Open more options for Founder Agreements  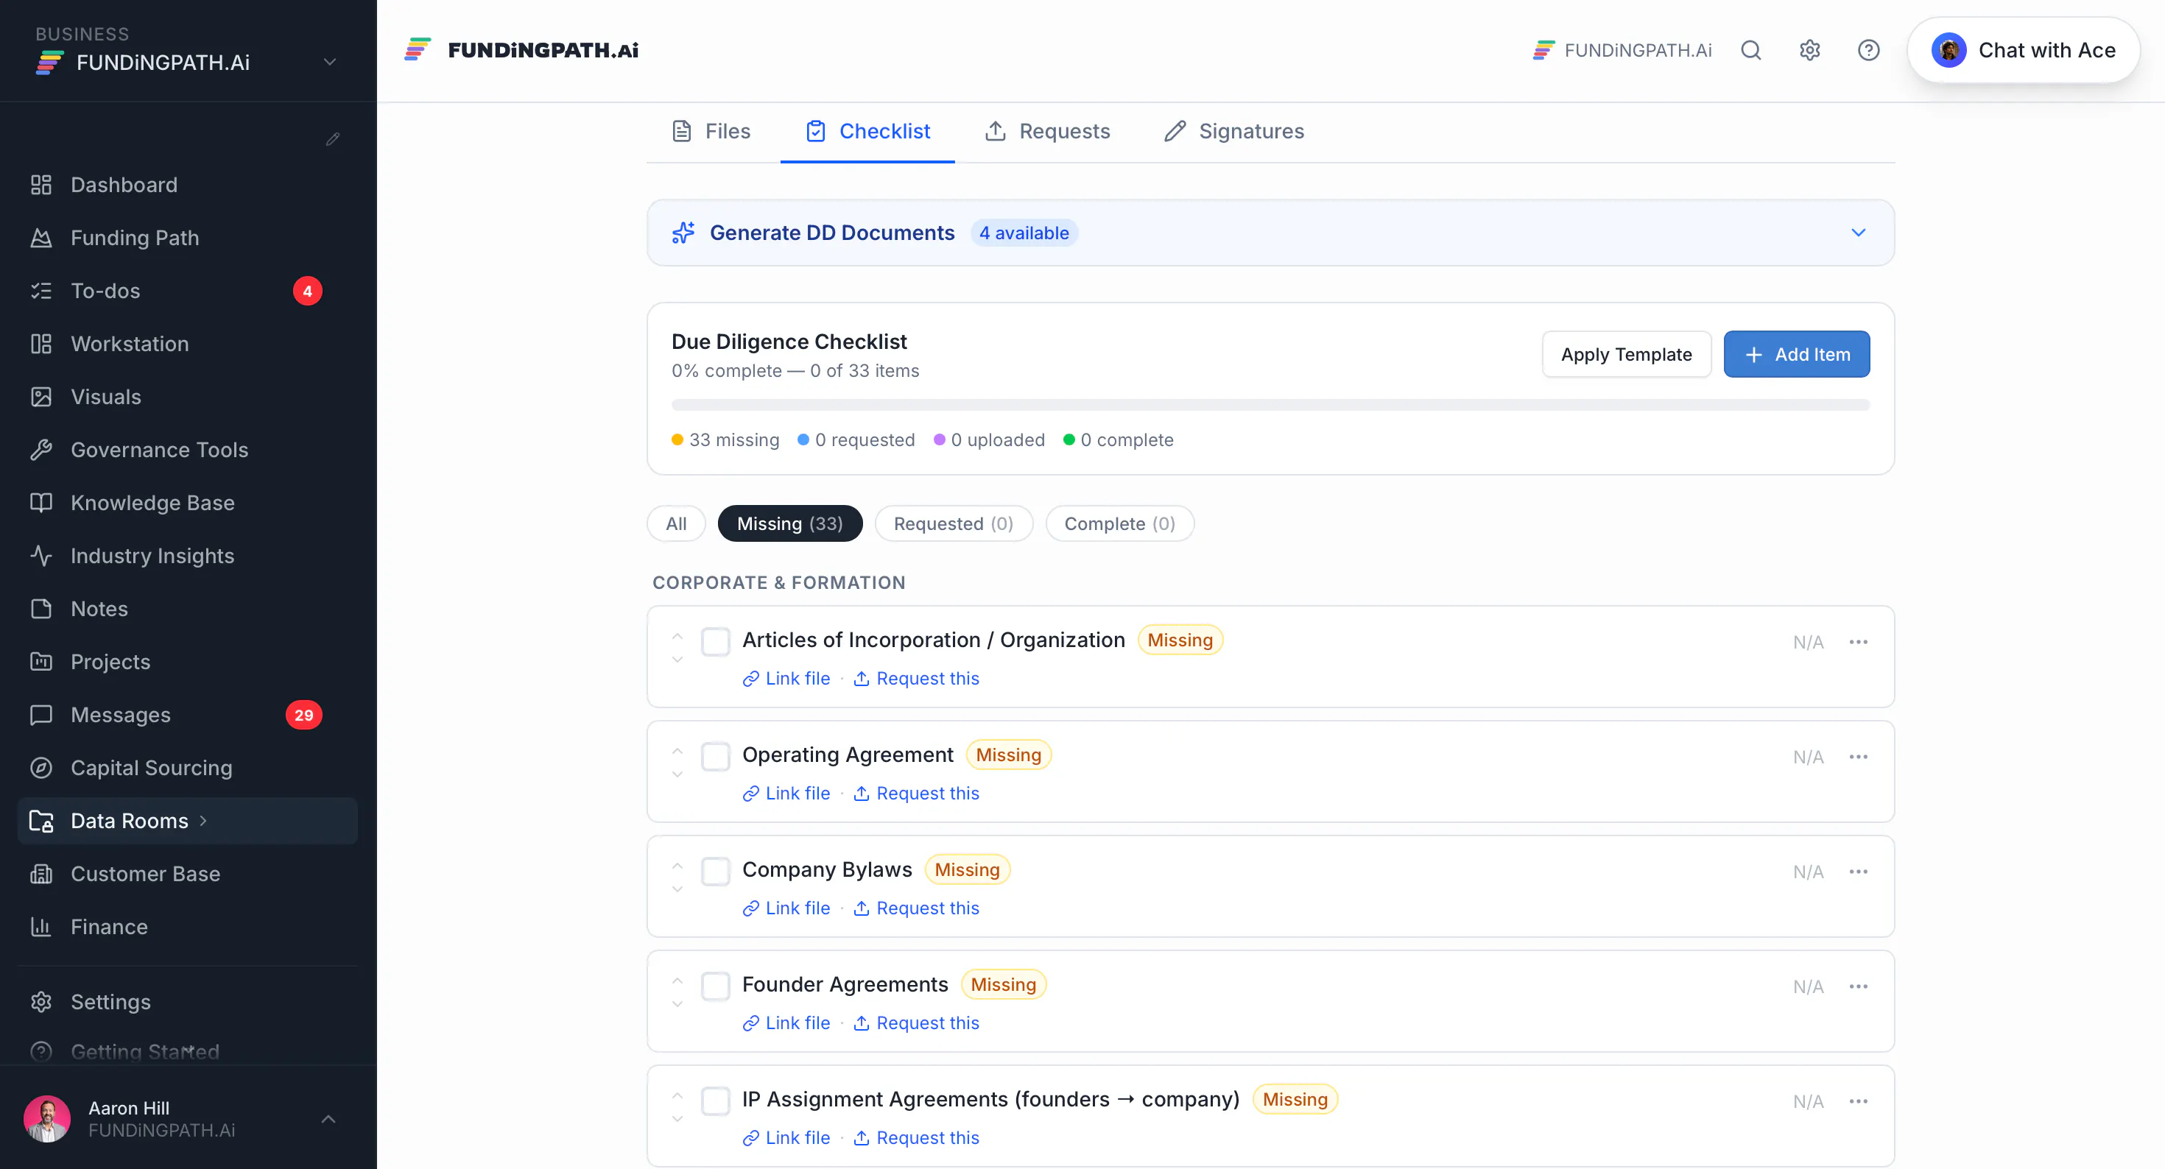tap(1858, 986)
